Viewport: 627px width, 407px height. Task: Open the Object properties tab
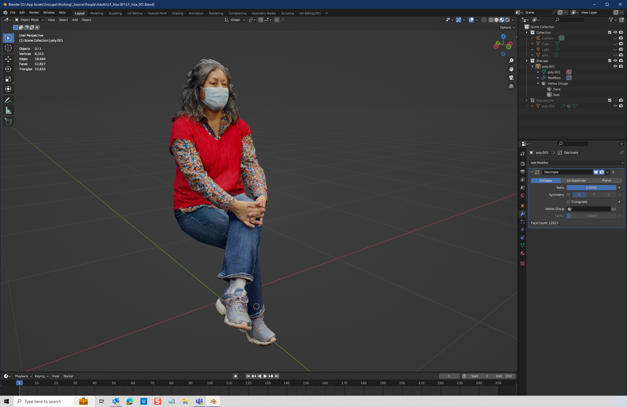coord(523,206)
